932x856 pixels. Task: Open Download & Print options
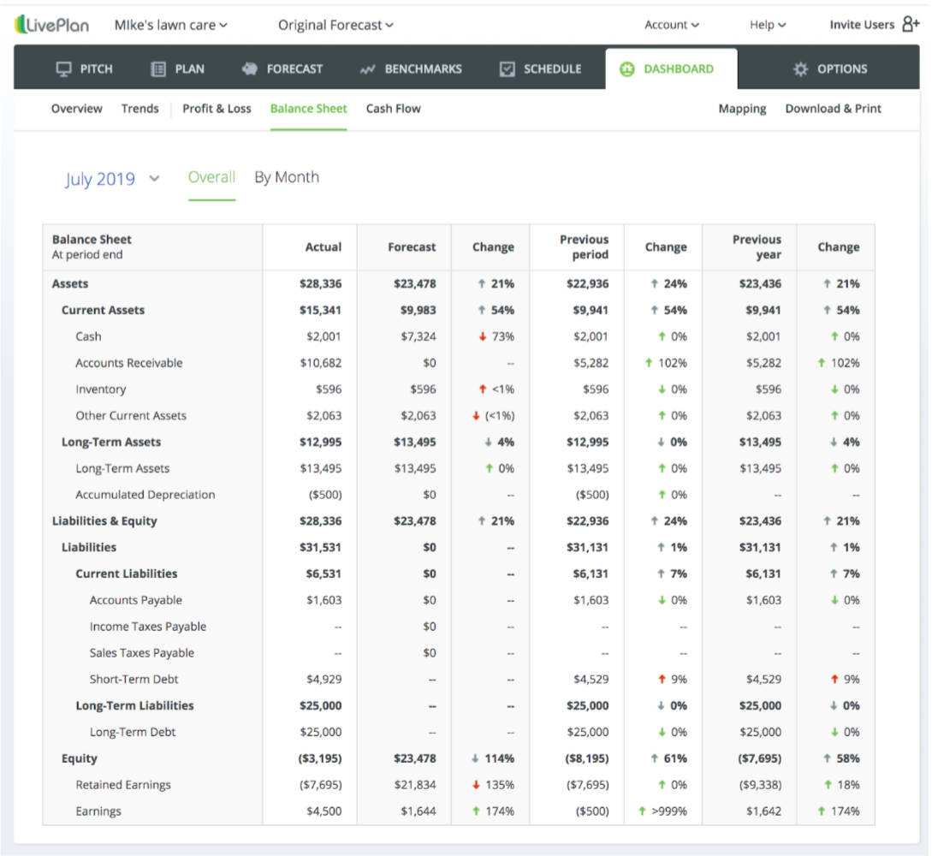coord(833,109)
